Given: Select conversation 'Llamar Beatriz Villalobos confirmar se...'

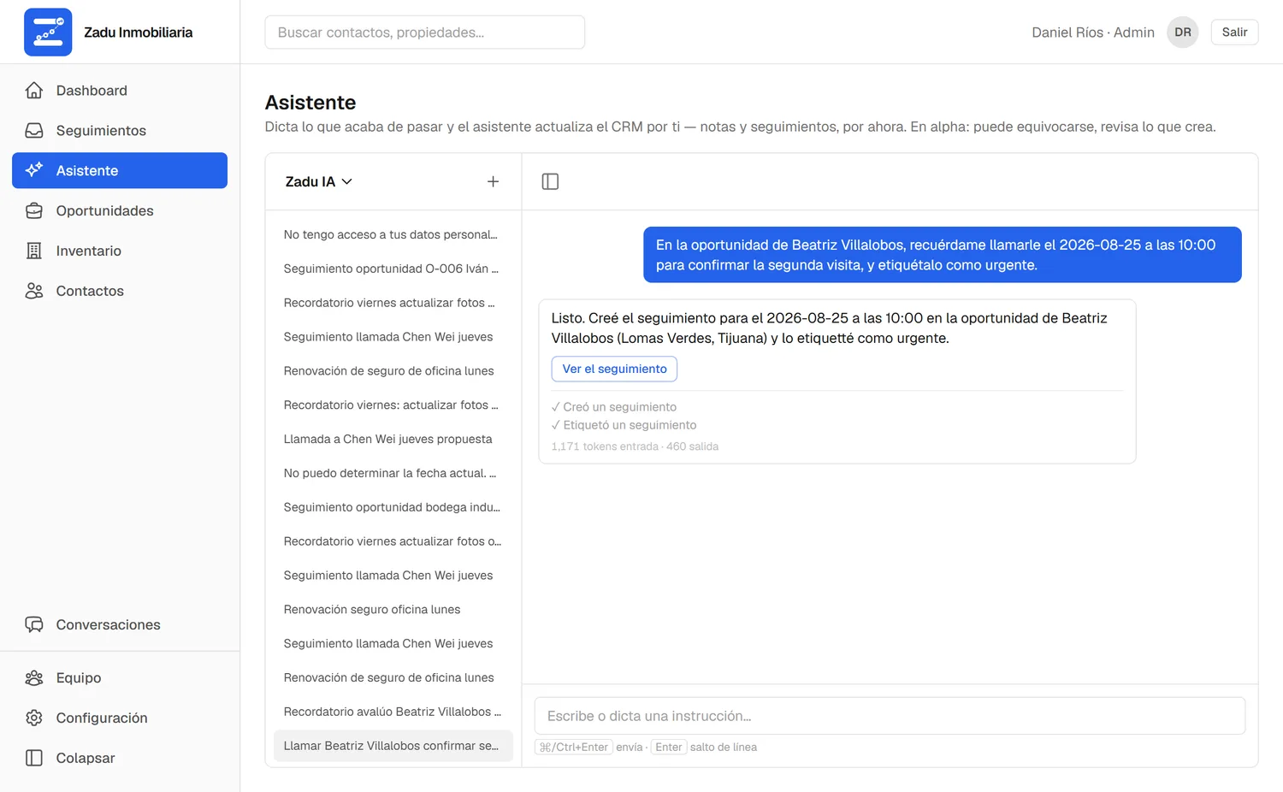Looking at the screenshot, I should coord(393,746).
